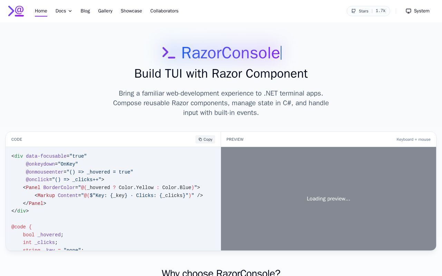Open the 1.7k star count link
Image resolution: width=442 pixels, height=276 pixels.
coord(381,11)
